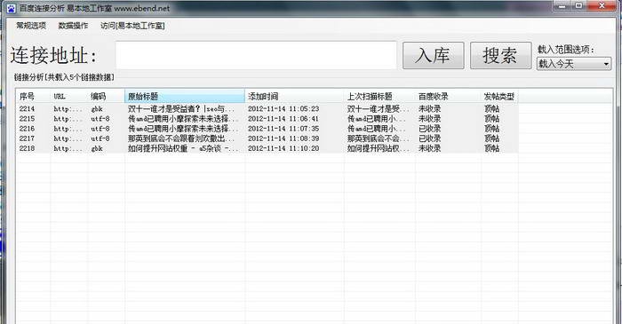The image size is (622, 324).
Task: Click 已收录 status in row 2216
Action: click(429, 129)
